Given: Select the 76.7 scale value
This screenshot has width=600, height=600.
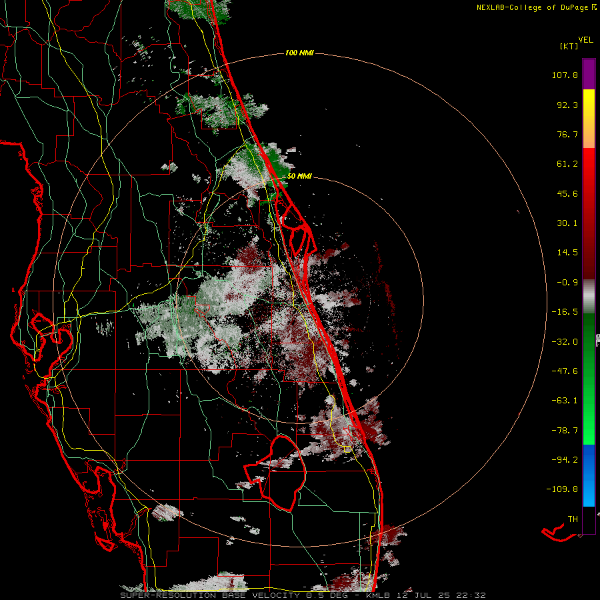Looking at the screenshot, I should coord(567,134).
